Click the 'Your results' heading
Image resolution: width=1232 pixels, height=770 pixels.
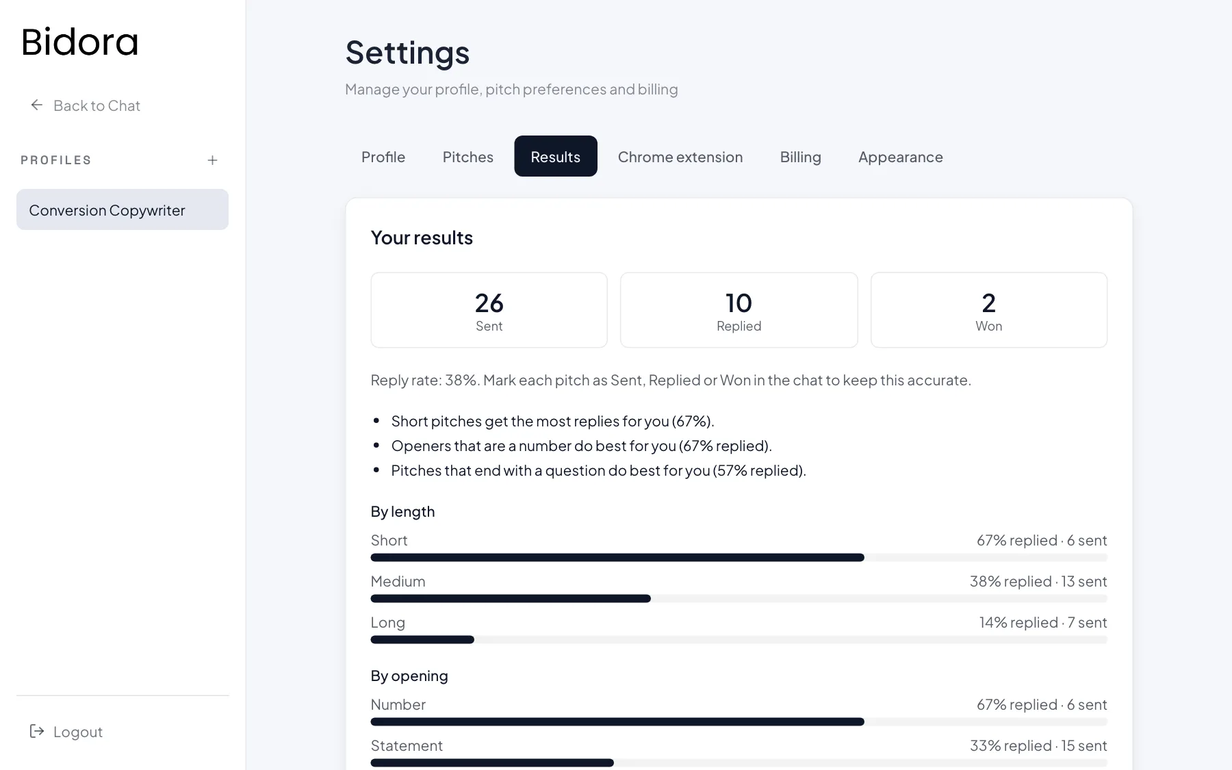point(422,238)
